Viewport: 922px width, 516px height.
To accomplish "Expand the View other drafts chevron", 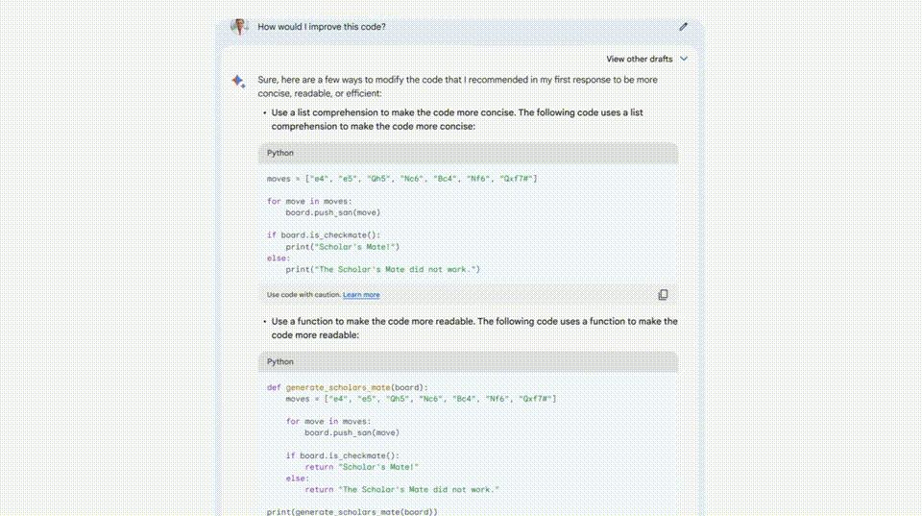I will 684,59.
